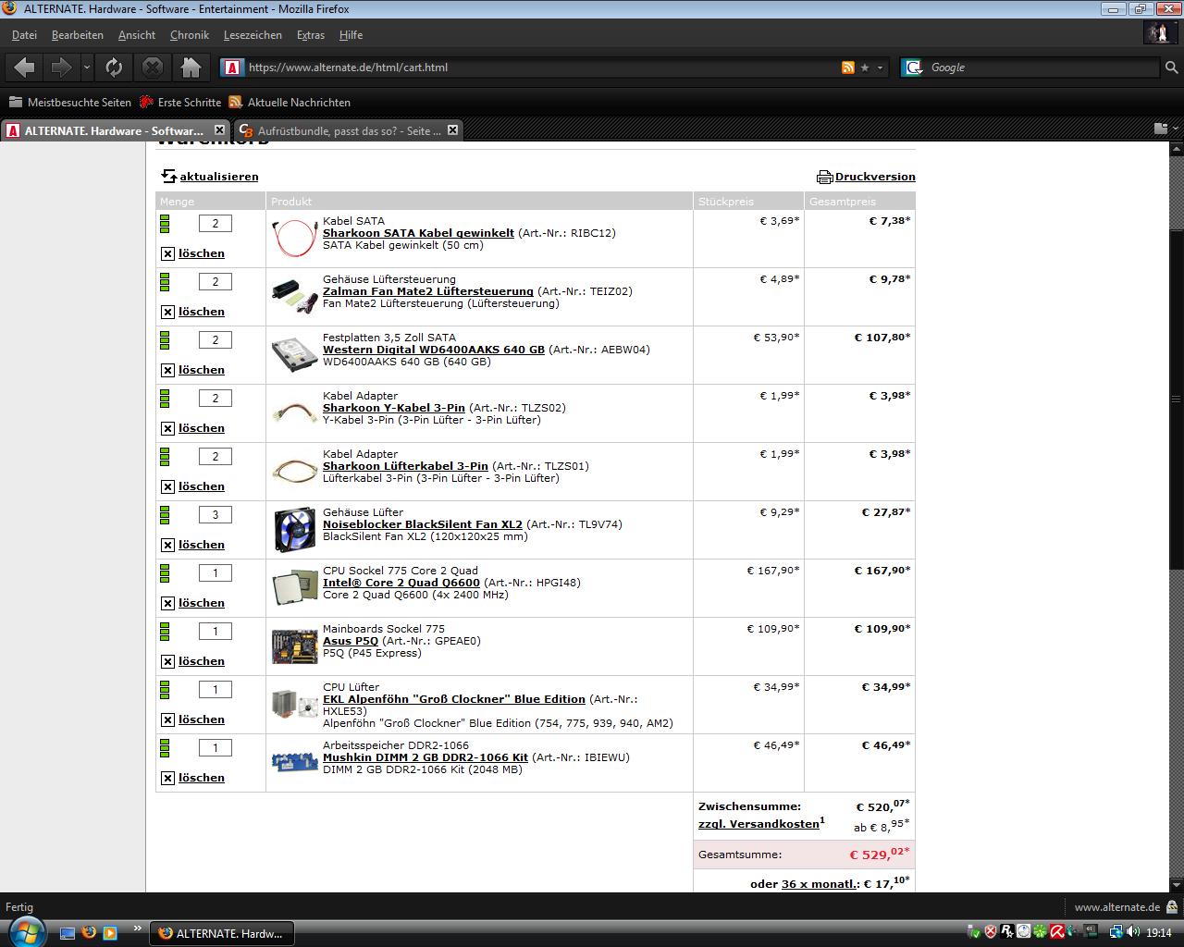Open Zalman Fan Mate2 Lüftersteuerung link
This screenshot has height=947, width=1184.
428,291
